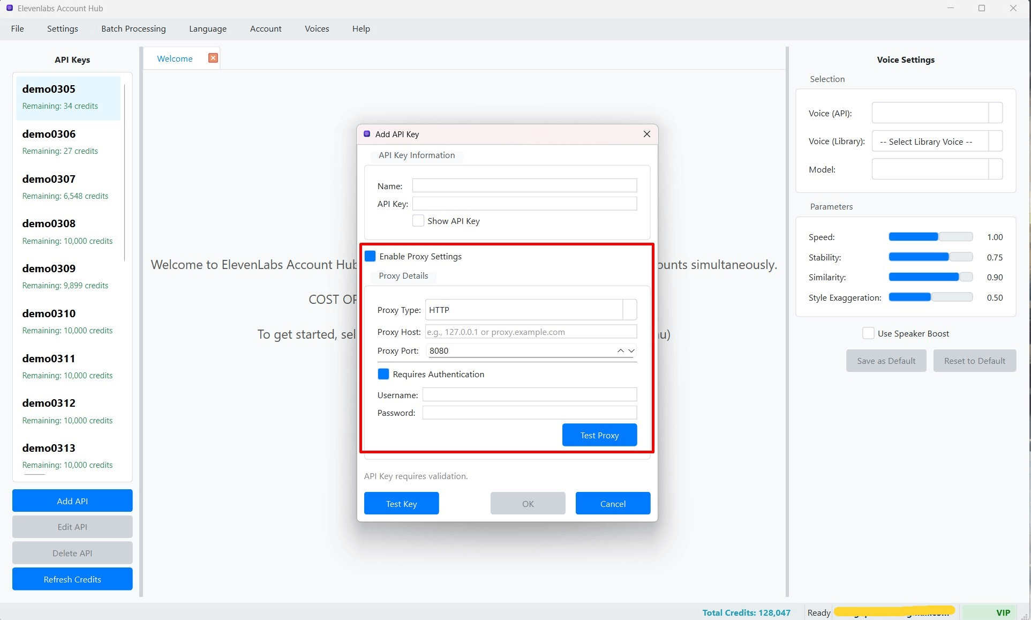
Task: Select the demo0312 API key
Action: [68, 411]
